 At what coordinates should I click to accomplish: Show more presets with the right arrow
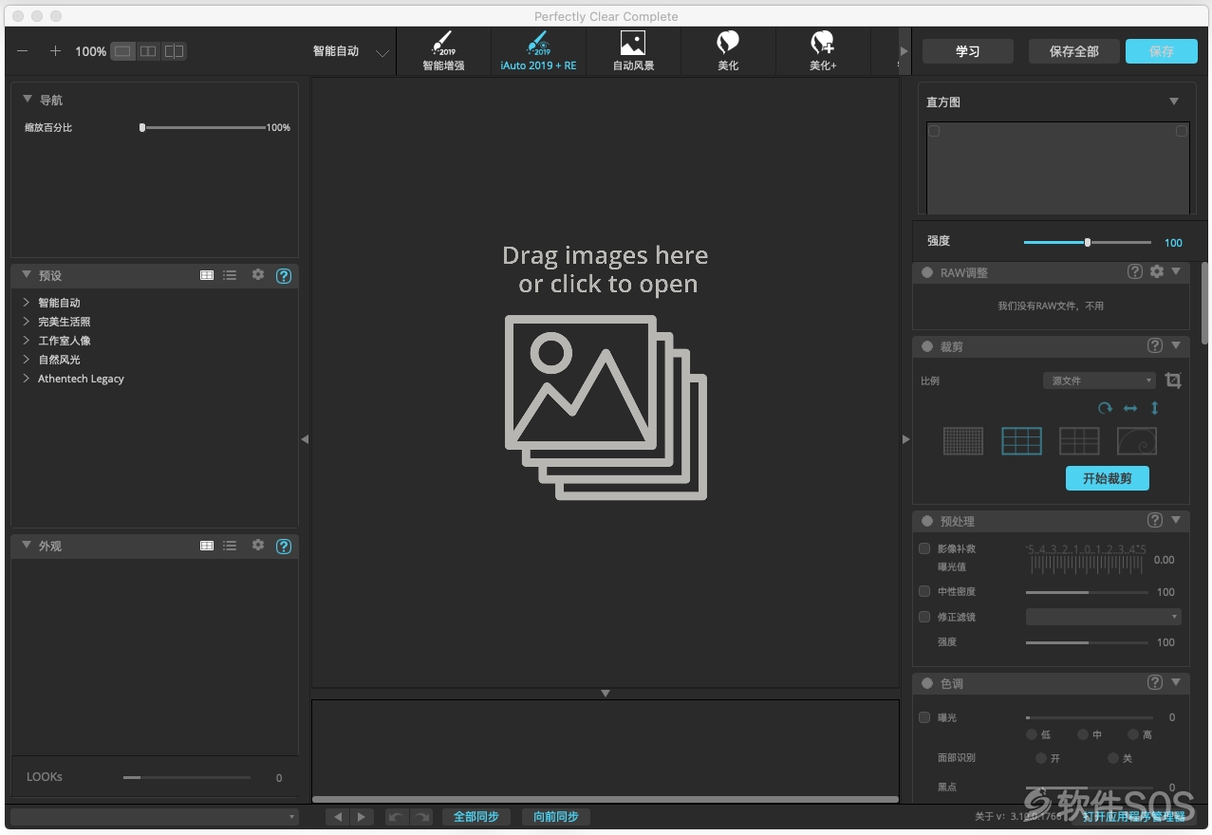click(x=904, y=51)
